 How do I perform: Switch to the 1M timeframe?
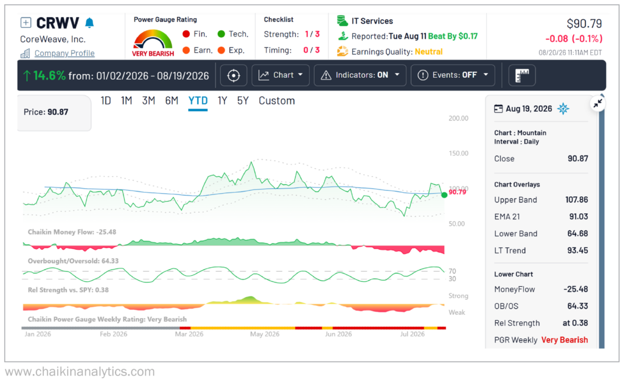pyautogui.click(x=127, y=101)
